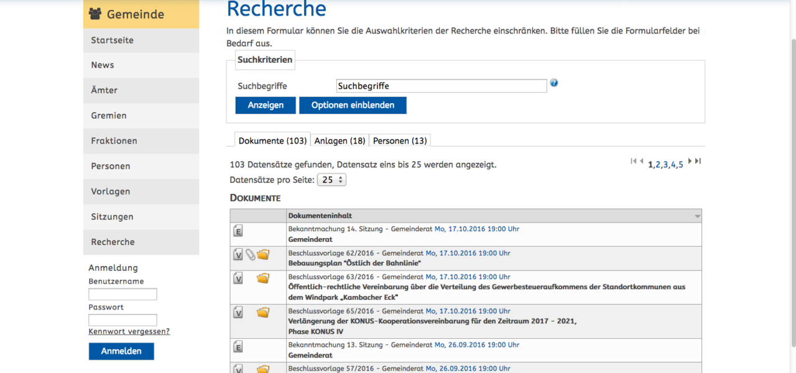Click the E icon beside Bekanntmachung 14. Sitzung
The image size is (796, 373).
tap(238, 231)
